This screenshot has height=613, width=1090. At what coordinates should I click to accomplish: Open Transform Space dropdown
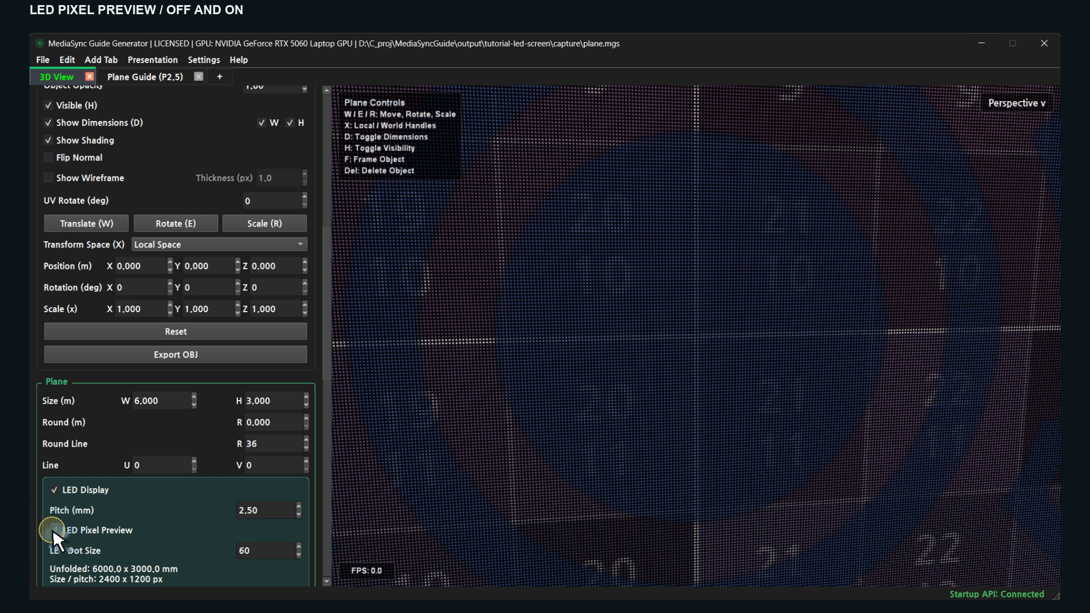pos(219,245)
